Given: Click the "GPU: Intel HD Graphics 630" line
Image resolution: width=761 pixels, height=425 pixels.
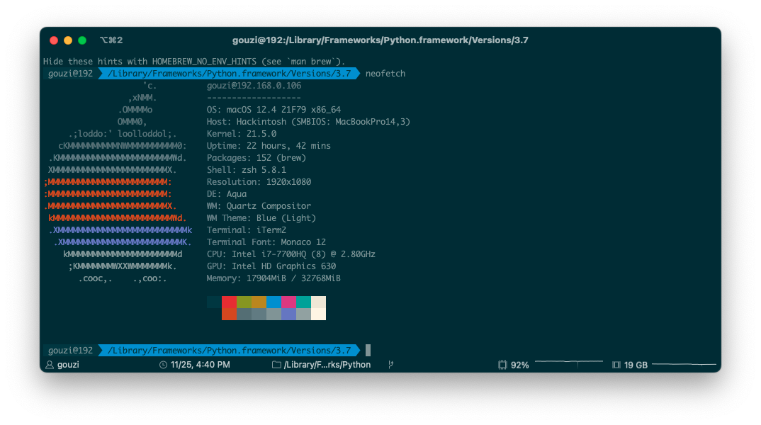Looking at the screenshot, I should pos(271,266).
